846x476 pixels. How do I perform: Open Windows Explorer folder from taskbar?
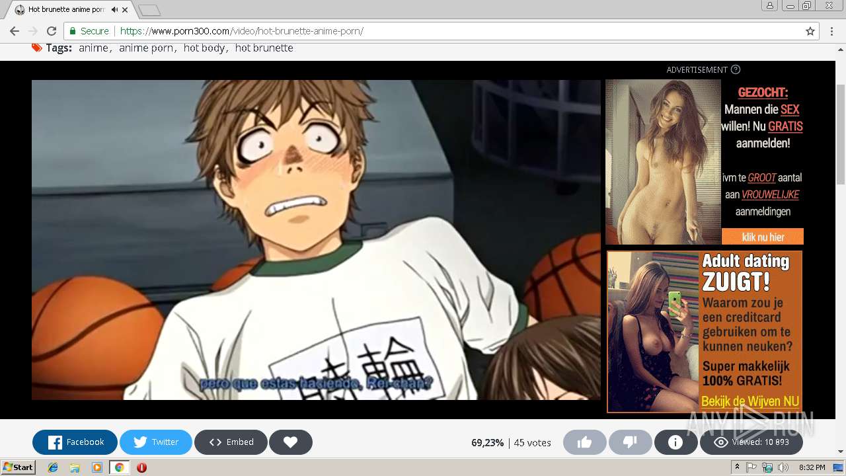(75, 467)
